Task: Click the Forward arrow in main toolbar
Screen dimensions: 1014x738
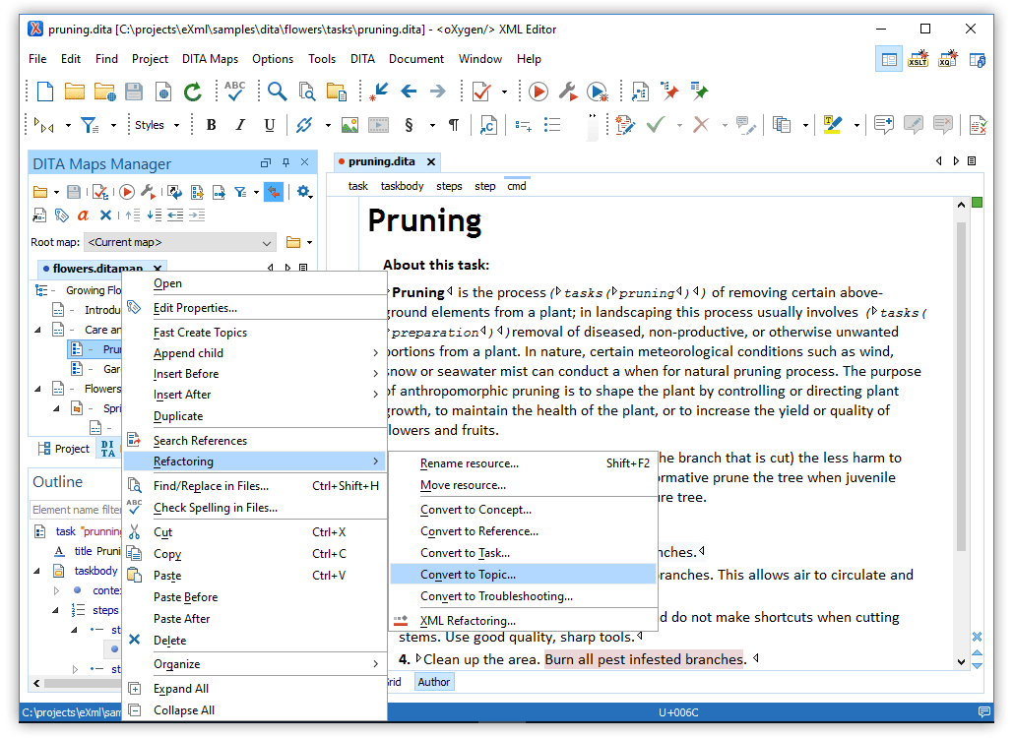Action: pos(438,92)
